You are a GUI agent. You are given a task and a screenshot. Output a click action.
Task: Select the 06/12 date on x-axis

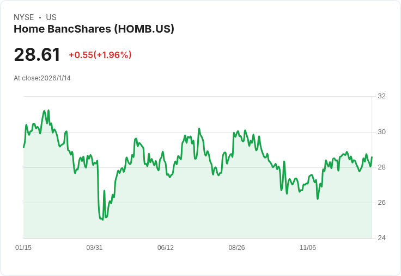click(166, 248)
